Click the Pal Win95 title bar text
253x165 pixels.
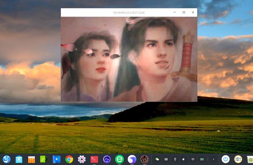(x=129, y=13)
